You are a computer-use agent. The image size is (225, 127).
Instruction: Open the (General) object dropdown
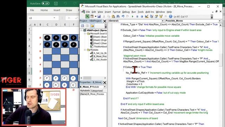coord(162,21)
